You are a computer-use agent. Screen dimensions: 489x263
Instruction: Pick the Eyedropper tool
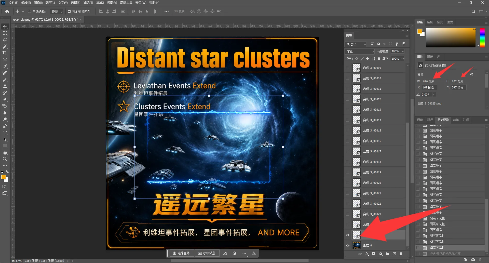pos(5,66)
